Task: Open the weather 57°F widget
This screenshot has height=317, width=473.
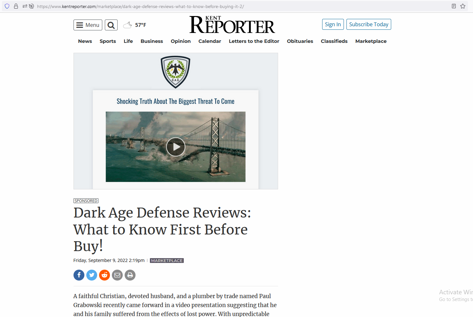Action: pyautogui.click(x=135, y=25)
